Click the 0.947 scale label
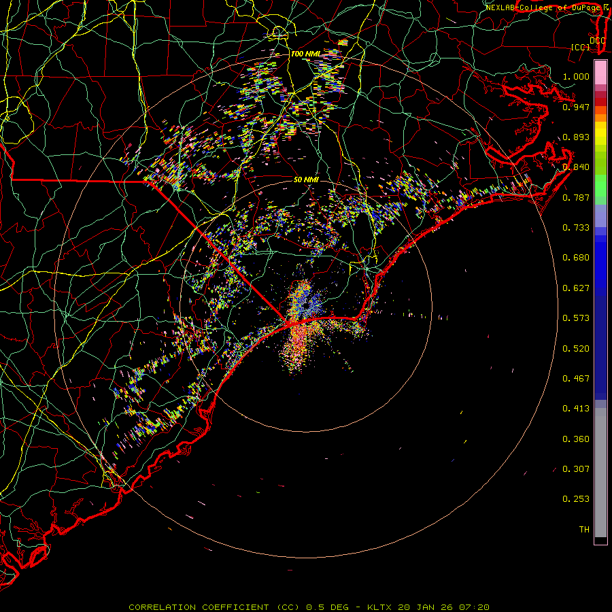The width and height of the screenshot is (612, 612). point(576,107)
